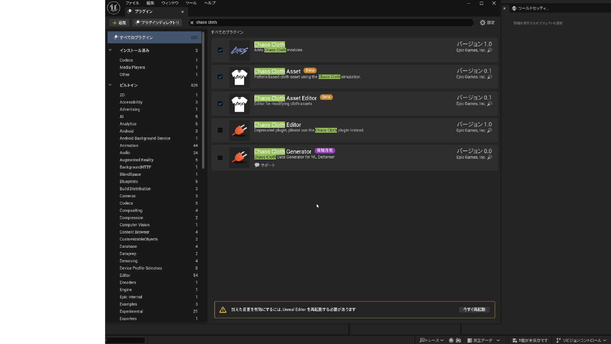Image resolution: width=611 pixels, height=344 pixels.
Task: Open the リビジョンコントロール dropdown
Action: (581, 340)
